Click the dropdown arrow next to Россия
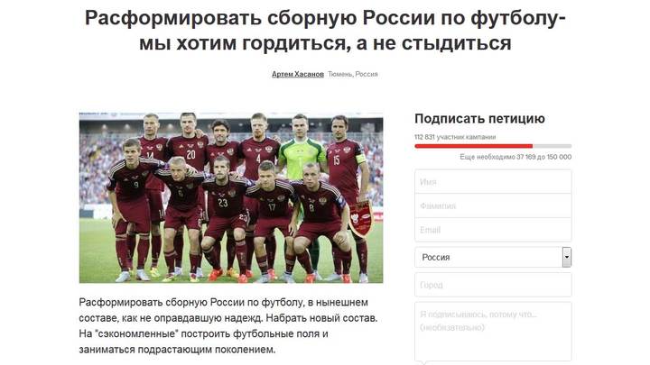650x365 pixels. [x=566, y=257]
